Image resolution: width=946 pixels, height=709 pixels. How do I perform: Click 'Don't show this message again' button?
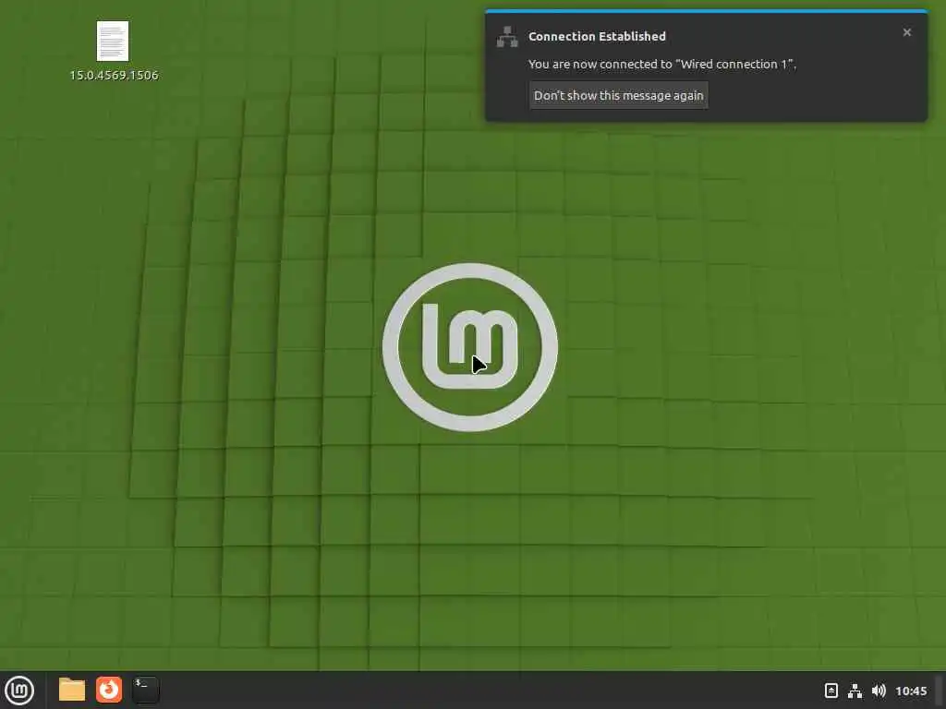pyautogui.click(x=618, y=95)
